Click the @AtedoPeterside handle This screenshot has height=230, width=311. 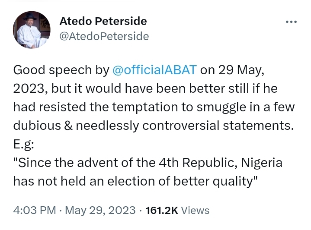(103, 37)
